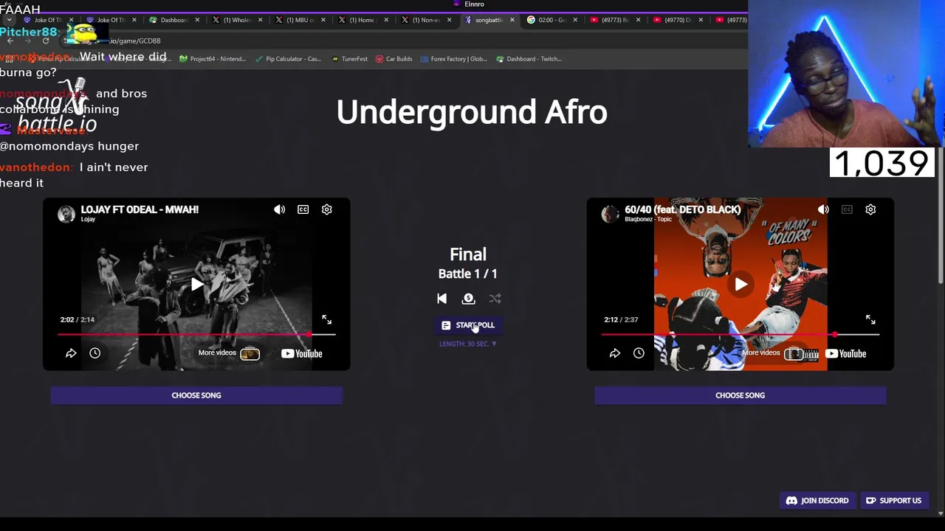Open Lojay channel avatar

click(x=66, y=214)
